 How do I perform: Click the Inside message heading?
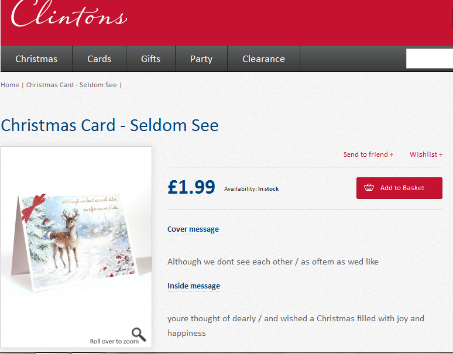tap(194, 286)
